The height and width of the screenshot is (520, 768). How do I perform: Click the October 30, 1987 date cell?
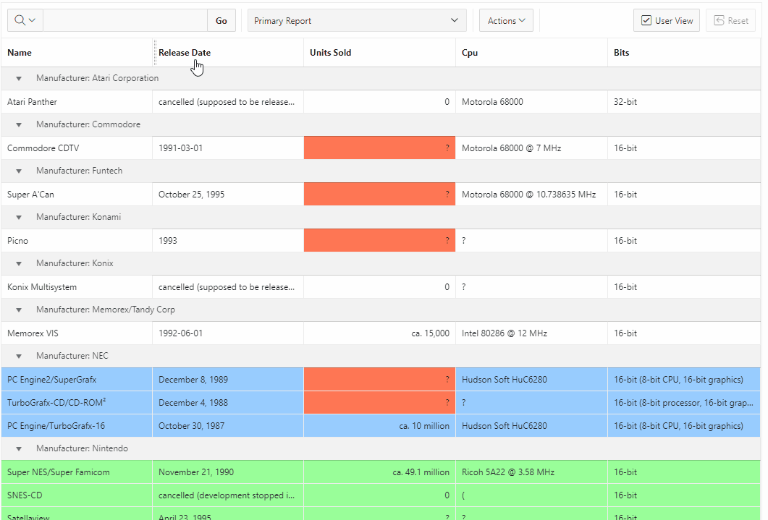[x=228, y=425]
